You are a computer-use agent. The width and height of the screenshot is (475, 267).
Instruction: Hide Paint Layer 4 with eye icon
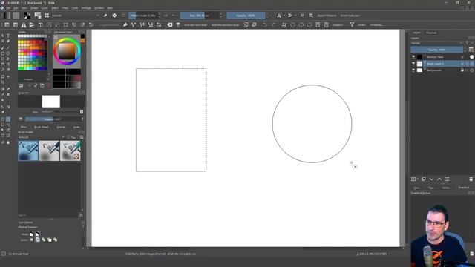413,64
